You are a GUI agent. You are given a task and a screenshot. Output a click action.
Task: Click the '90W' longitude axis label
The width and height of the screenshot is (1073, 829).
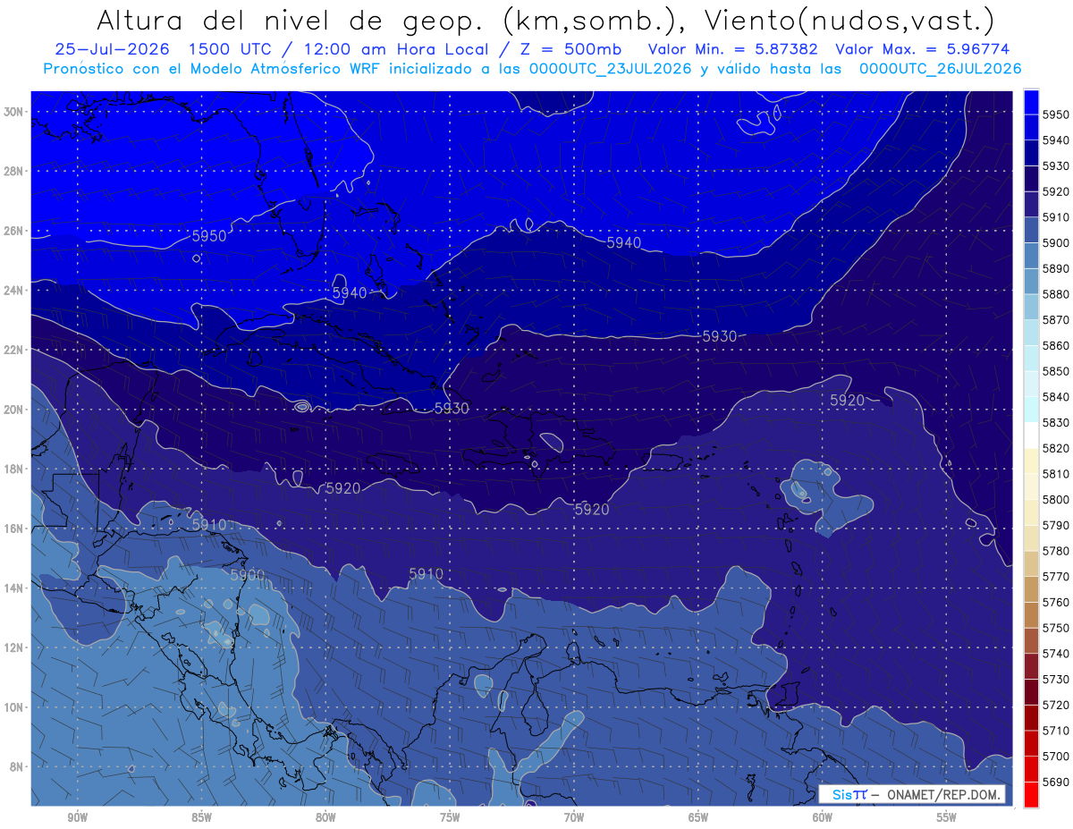pyautogui.click(x=77, y=817)
